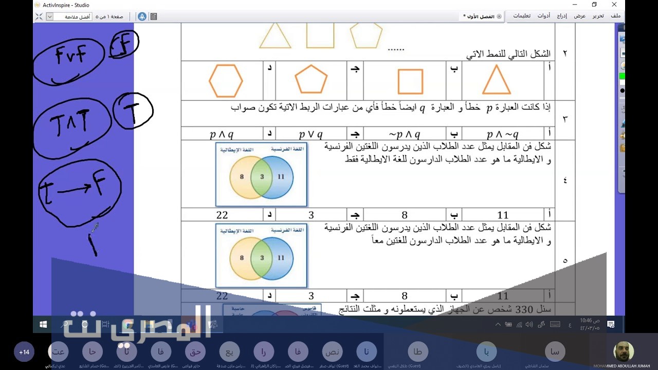
Task: Click the page notes icon in toolbar
Action: [x=153, y=16]
